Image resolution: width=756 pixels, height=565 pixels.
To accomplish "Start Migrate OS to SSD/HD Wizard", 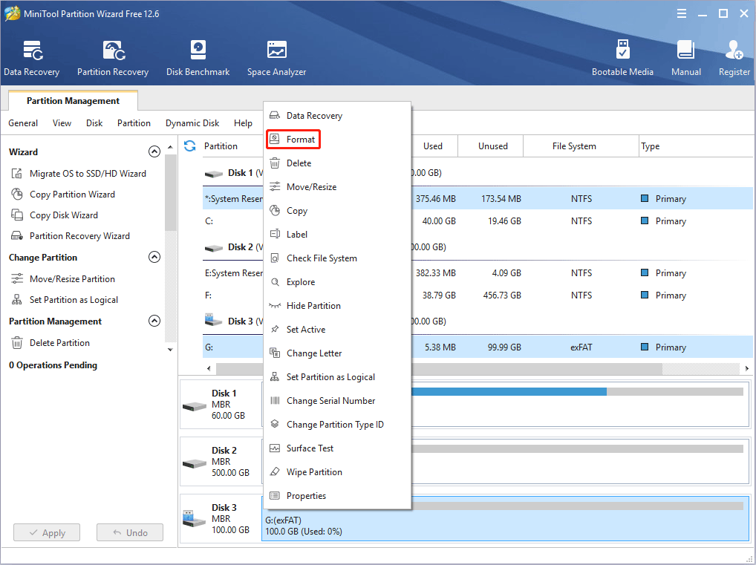I will click(79, 174).
